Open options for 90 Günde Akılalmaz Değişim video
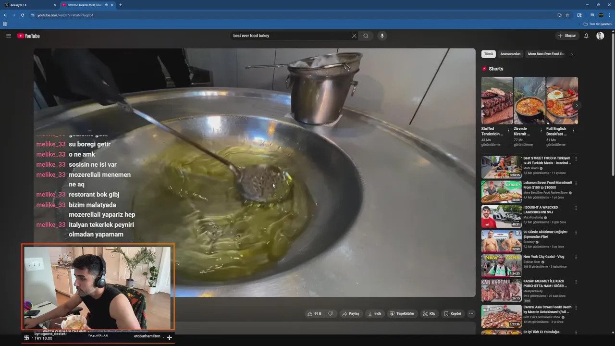The width and height of the screenshot is (615, 346). pos(576,233)
